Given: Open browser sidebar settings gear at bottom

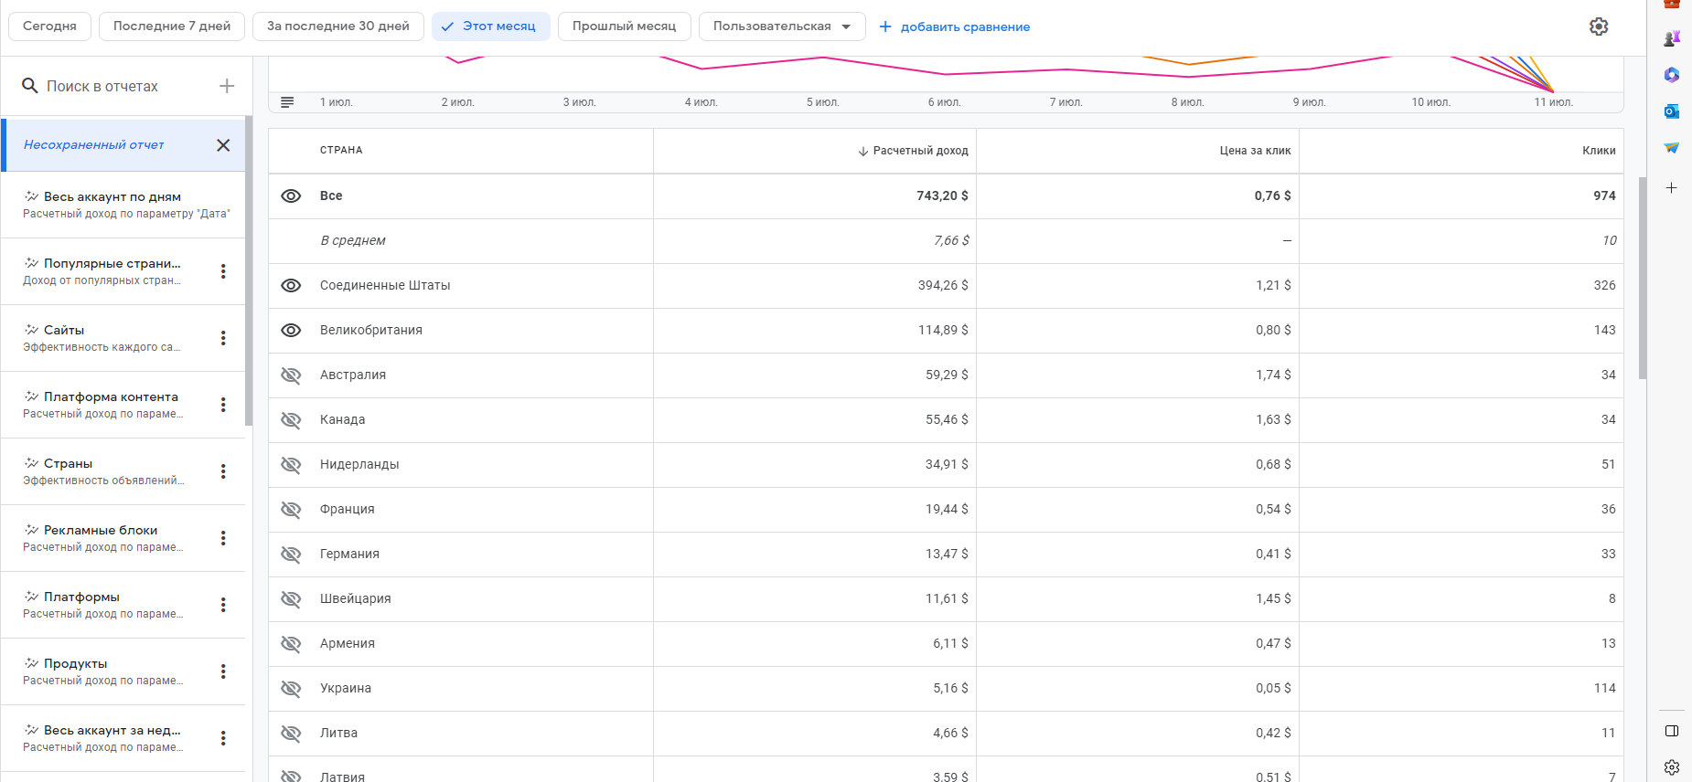Looking at the screenshot, I should tap(1672, 767).
